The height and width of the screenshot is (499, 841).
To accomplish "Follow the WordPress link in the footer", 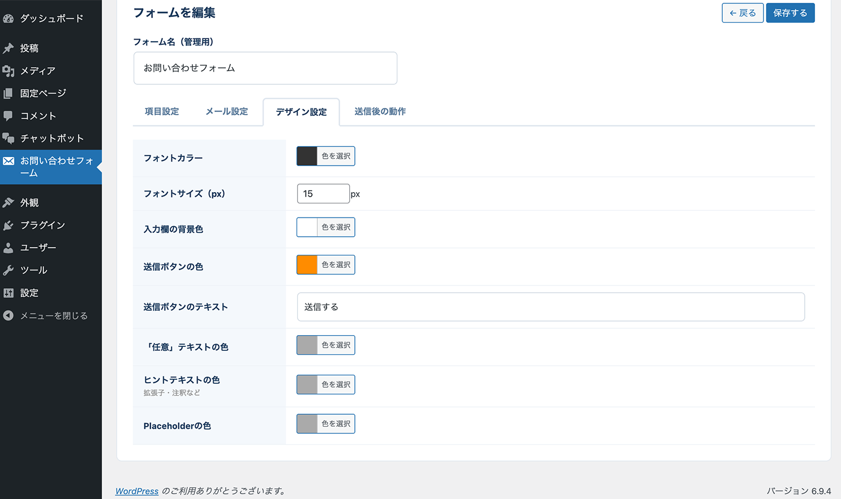I will click(x=137, y=491).
